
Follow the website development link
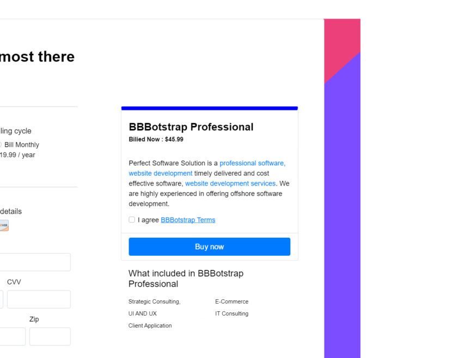161,174
